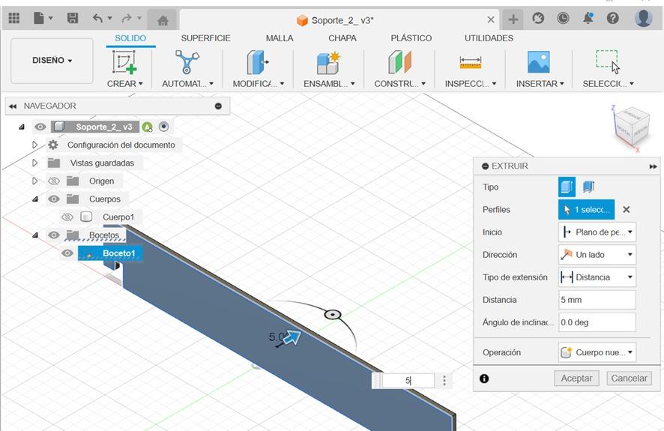The height and width of the screenshot is (431, 664).
Task: Click the info icon in Extruir dialog
Action: coord(484,379)
